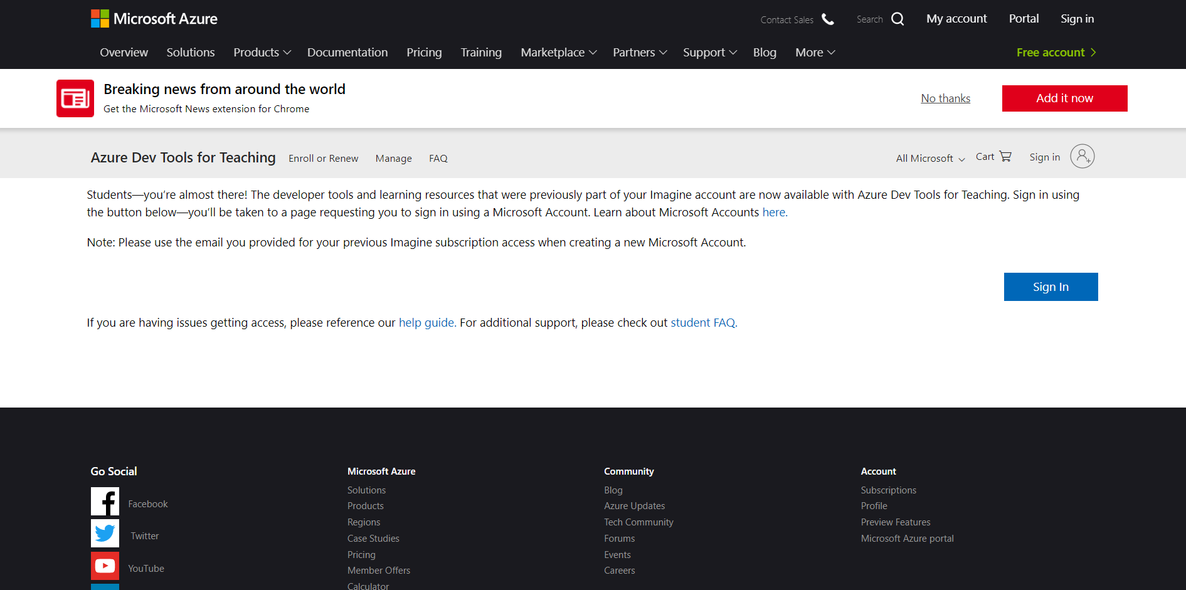Open footer Regions link

click(364, 522)
